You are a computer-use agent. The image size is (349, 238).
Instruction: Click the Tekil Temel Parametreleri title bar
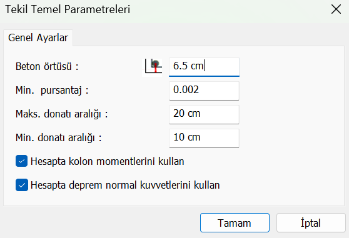[x=164, y=9]
